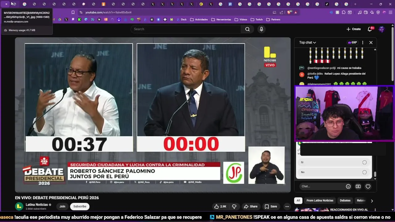Screen dimensions: 395x222
Task: Click the YouTube search magnifier button
Action: (247, 29)
